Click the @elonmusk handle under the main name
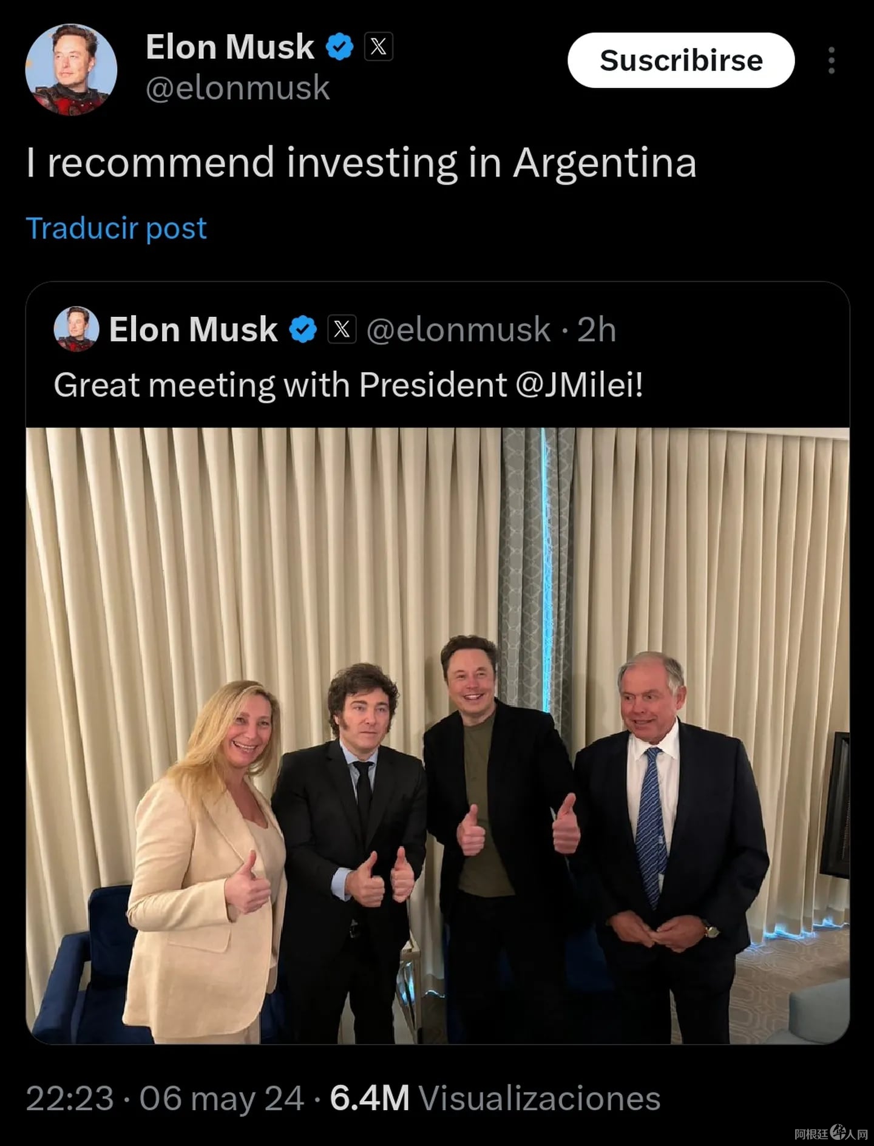The height and width of the screenshot is (1146, 874). (238, 88)
